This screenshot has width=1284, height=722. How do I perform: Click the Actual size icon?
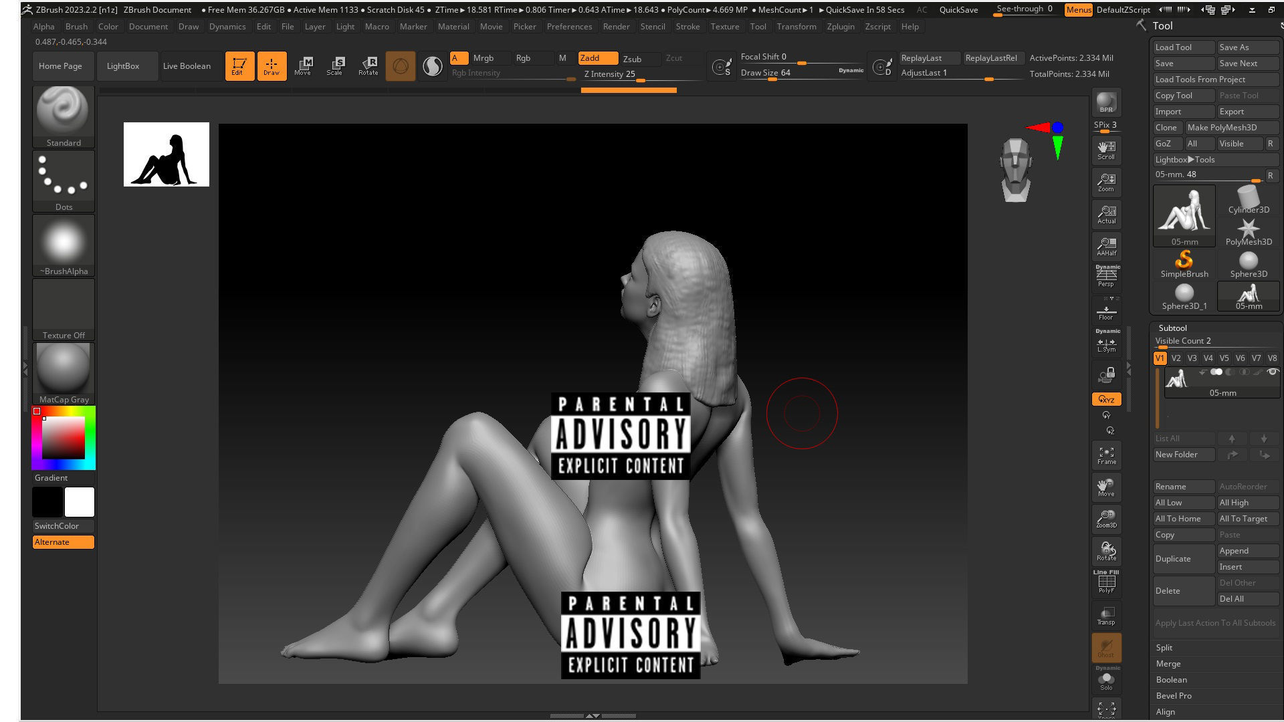[1106, 214]
